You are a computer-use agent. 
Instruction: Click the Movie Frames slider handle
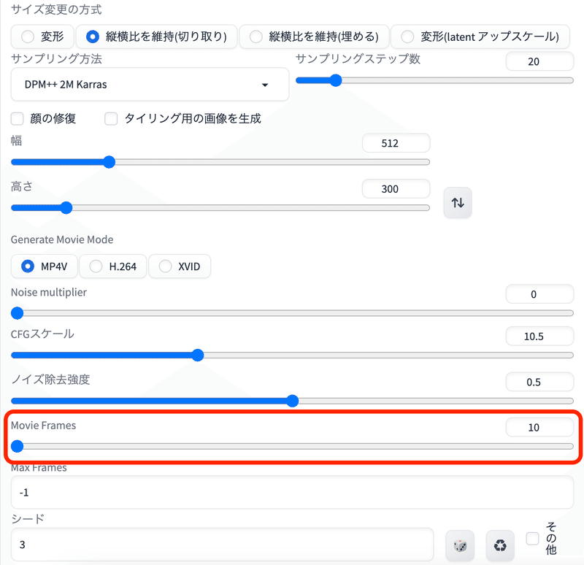17,446
